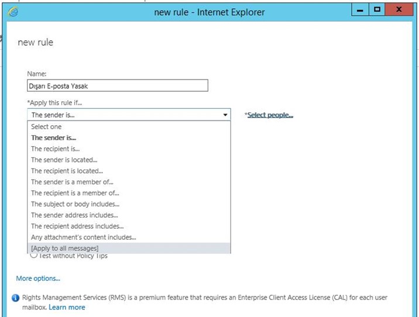Screen dimensions: 419x317
Task: Open the 'More options...' link
Action: (38, 278)
